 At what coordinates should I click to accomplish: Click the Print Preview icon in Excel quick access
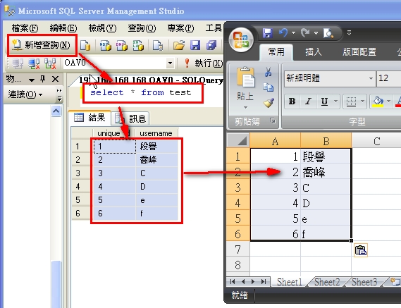328,33
